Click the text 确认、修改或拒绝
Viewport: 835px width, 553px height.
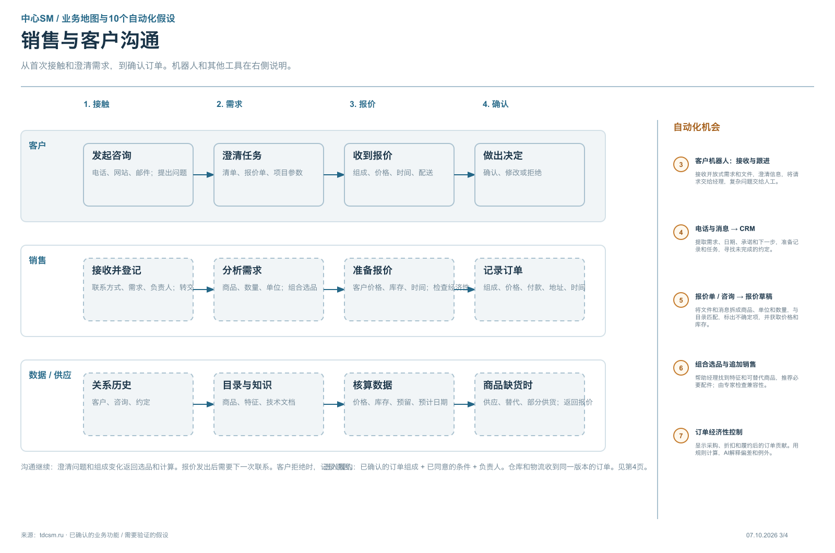click(512, 173)
